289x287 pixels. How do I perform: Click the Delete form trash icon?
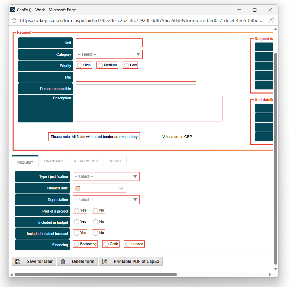[x=63, y=261]
